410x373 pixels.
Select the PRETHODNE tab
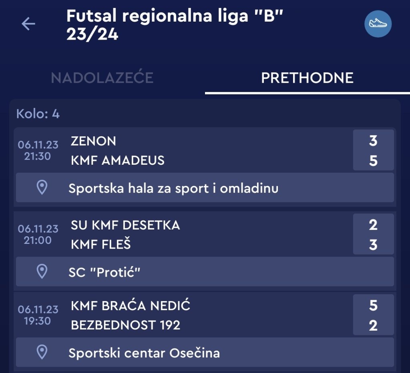(307, 78)
